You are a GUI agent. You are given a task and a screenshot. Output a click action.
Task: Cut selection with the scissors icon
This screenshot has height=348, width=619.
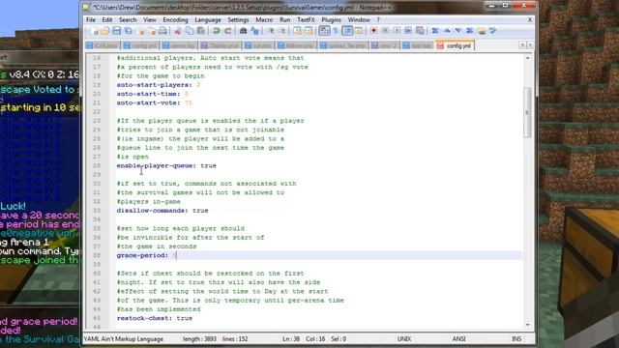click(x=178, y=31)
